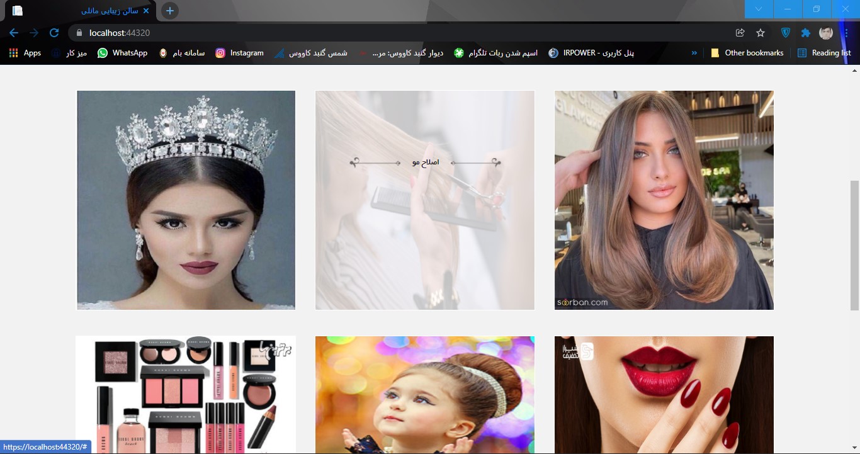Viewport: 860px width, 454px height.
Task: Click the localhost address bar
Action: click(x=378, y=33)
